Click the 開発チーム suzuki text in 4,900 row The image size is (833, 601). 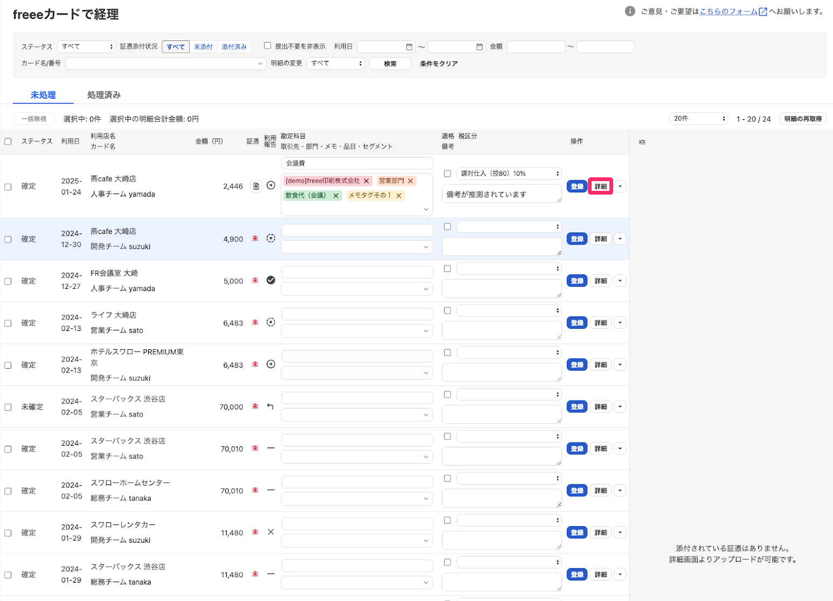click(x=121, y=246)
